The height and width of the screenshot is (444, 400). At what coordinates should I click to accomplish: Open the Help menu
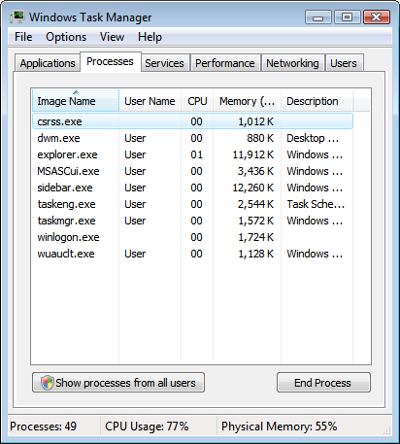[150, 37]
